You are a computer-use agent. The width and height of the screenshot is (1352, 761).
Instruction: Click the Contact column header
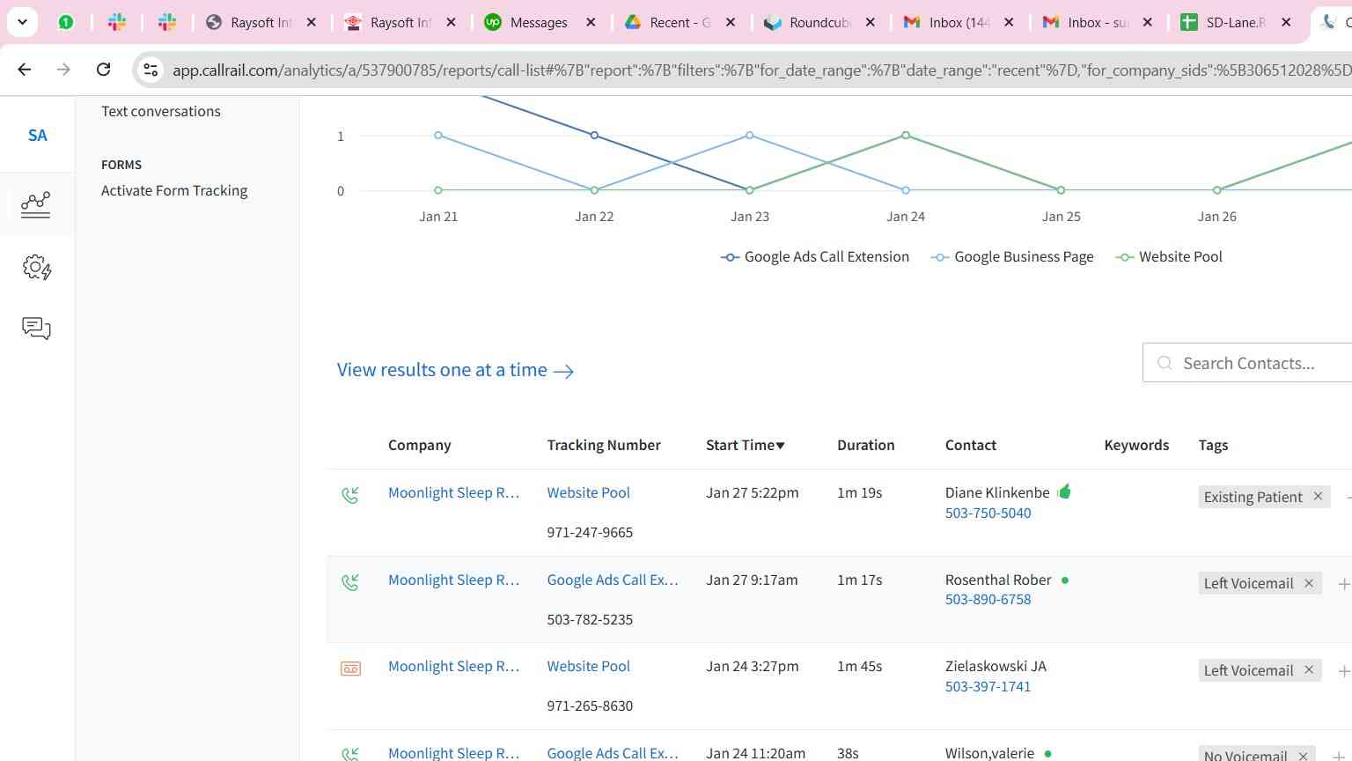pos(971,445)
